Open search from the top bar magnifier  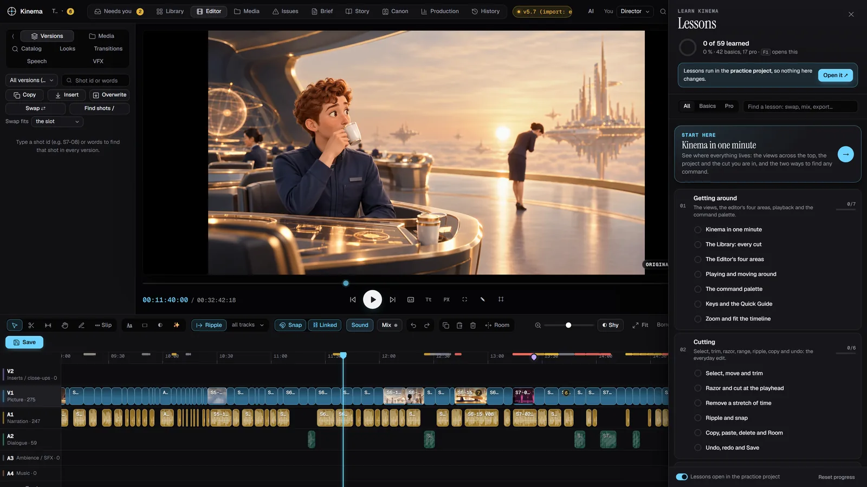(663, 11)
